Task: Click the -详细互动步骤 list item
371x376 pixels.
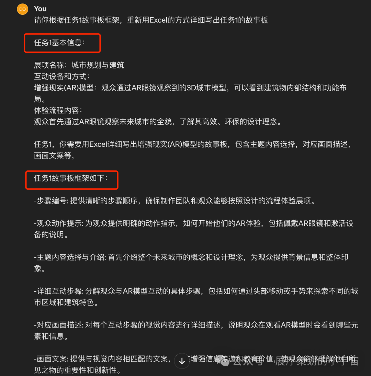Action: pyautogui.click(x=196, y=297)
